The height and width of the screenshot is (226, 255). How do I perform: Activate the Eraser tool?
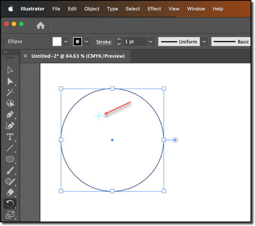coord(10,192)
